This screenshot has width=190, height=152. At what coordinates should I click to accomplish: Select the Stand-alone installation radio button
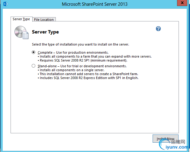(x=33, y=66)
